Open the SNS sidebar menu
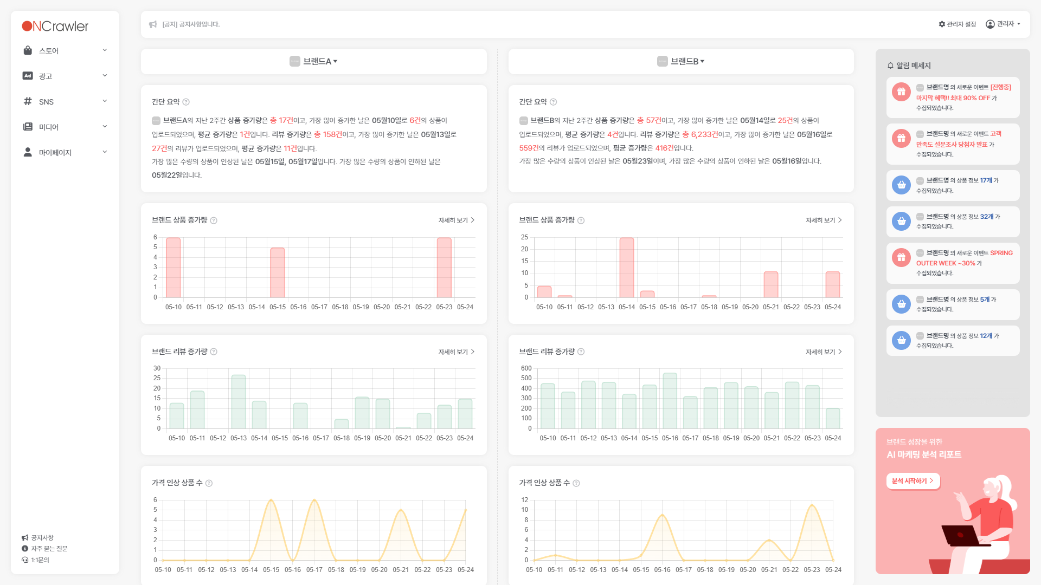Viewport: 1041px width, 585px height. (x=65, y=101)
